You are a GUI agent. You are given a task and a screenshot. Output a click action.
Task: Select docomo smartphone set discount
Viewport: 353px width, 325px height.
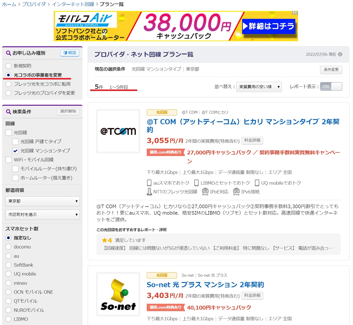tap(9, 247)
